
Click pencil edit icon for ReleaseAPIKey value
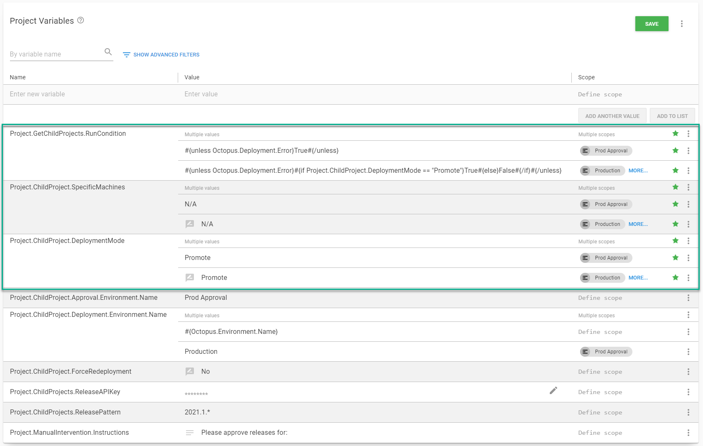[x=553, y=391]
